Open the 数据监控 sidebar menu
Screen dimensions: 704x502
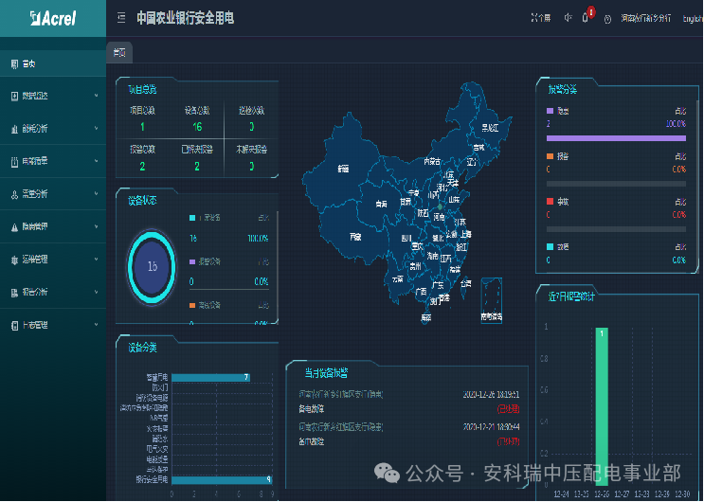53,96
